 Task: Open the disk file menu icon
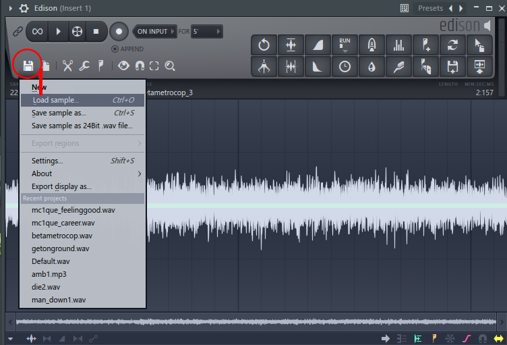28,65
